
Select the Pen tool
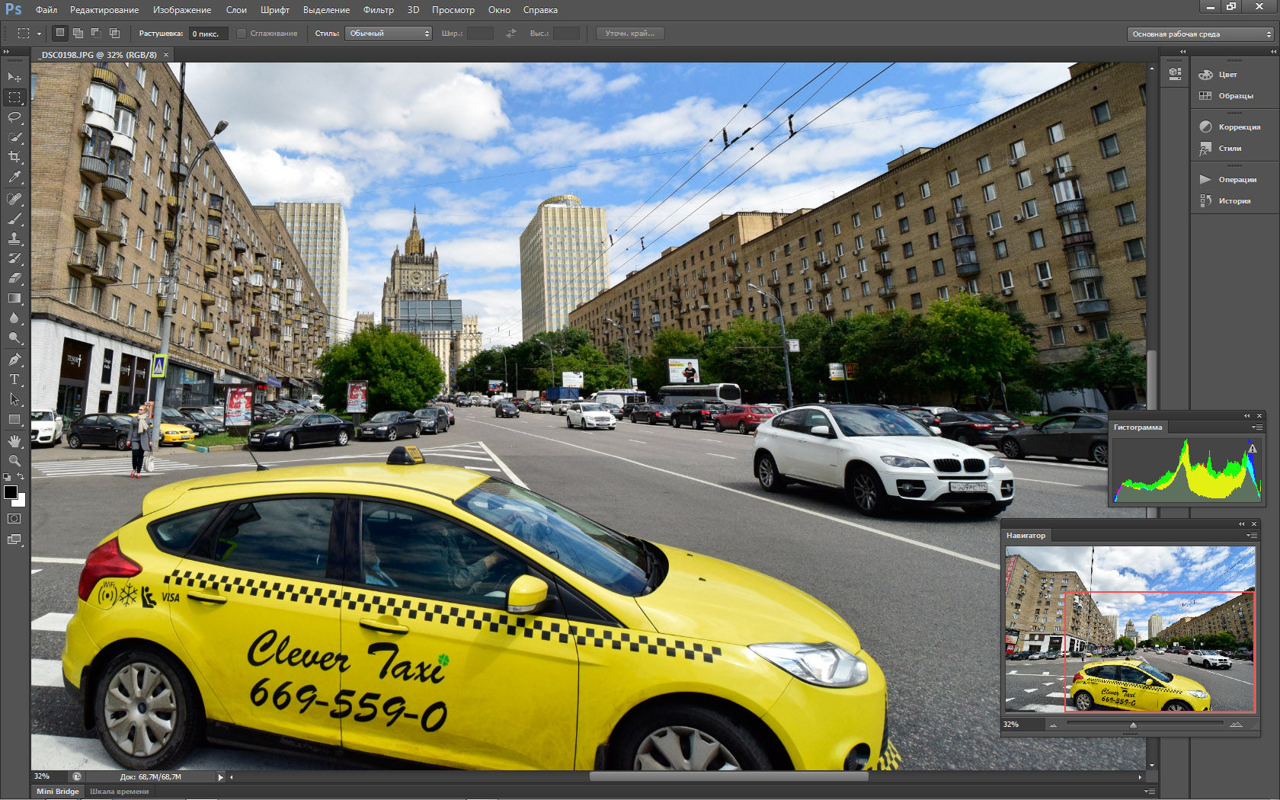tap(14, 360)
